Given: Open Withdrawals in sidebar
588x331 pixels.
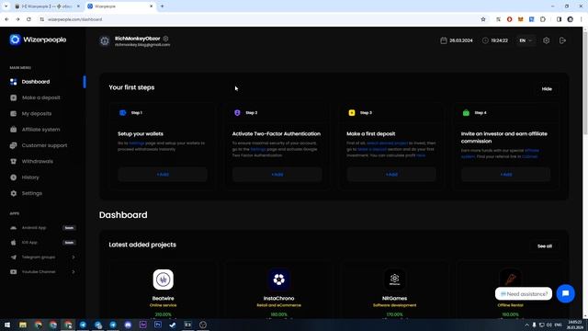Looking at the screenshot, I should coord(37,162).
